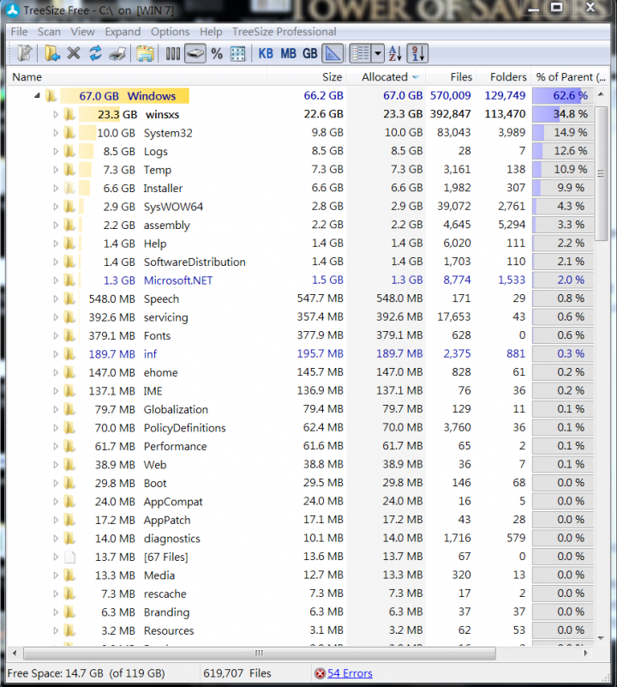Image resolution: width=617 pixels, height=687 pixels.
Task: Open the Scan menu
Action: click(x=49, y=32)
